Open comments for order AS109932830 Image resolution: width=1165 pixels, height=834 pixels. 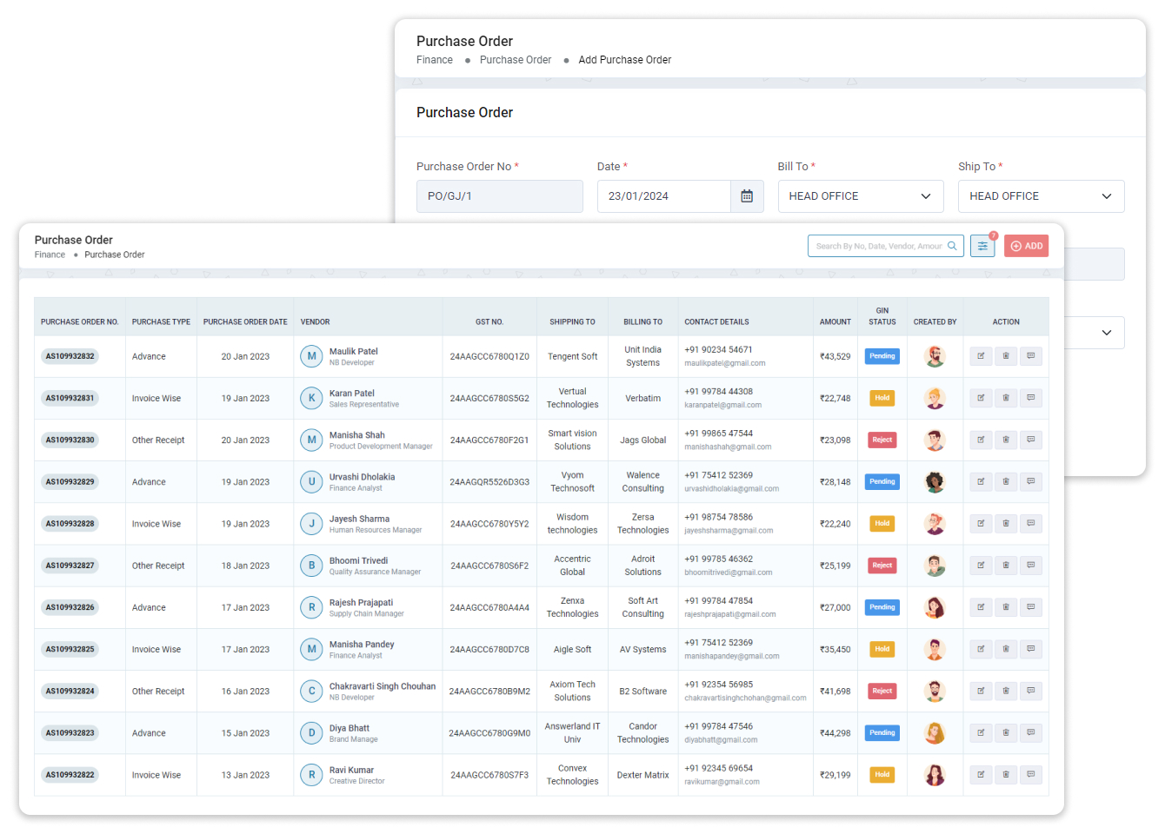[x=1030, y=440]
